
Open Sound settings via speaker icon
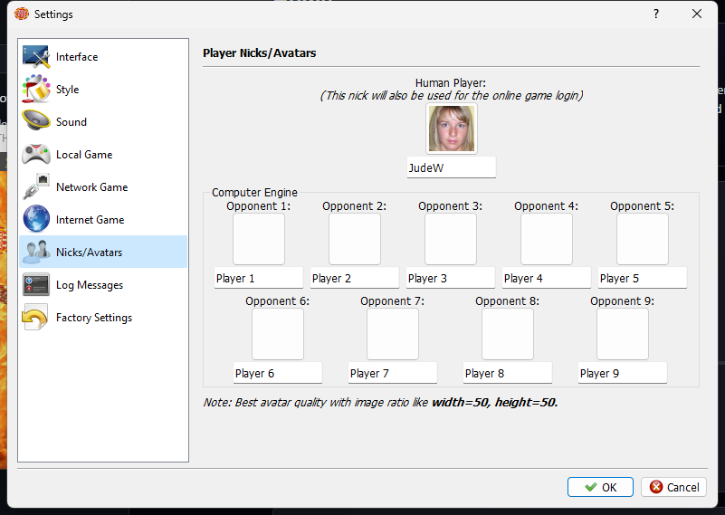(x=36, y=122)
